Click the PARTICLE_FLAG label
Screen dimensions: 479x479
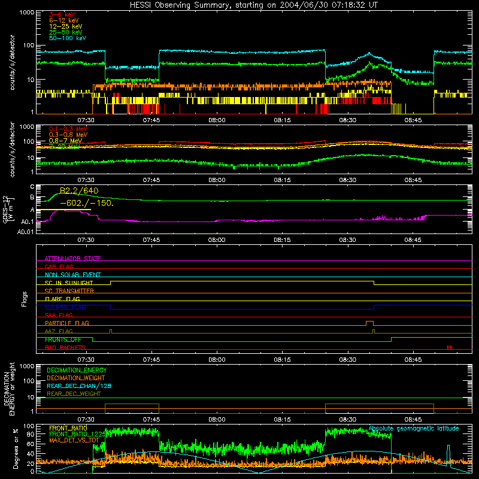pos(67,323)
